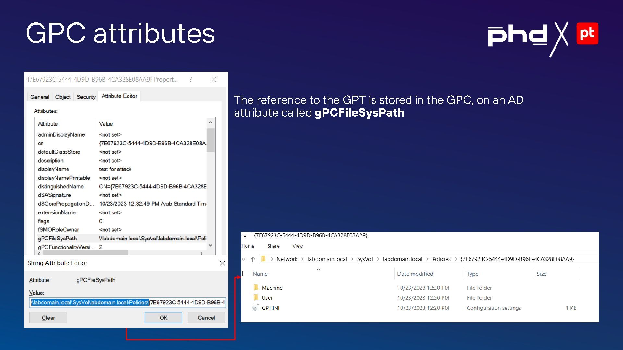This screenshot has width=623, height=350.
Task: Click the Up one level arrow
Action: click(x=253, y=259)
